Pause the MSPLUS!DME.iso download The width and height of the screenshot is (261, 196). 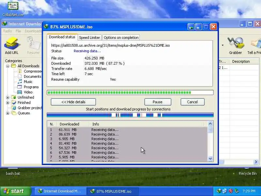(158, 102)
